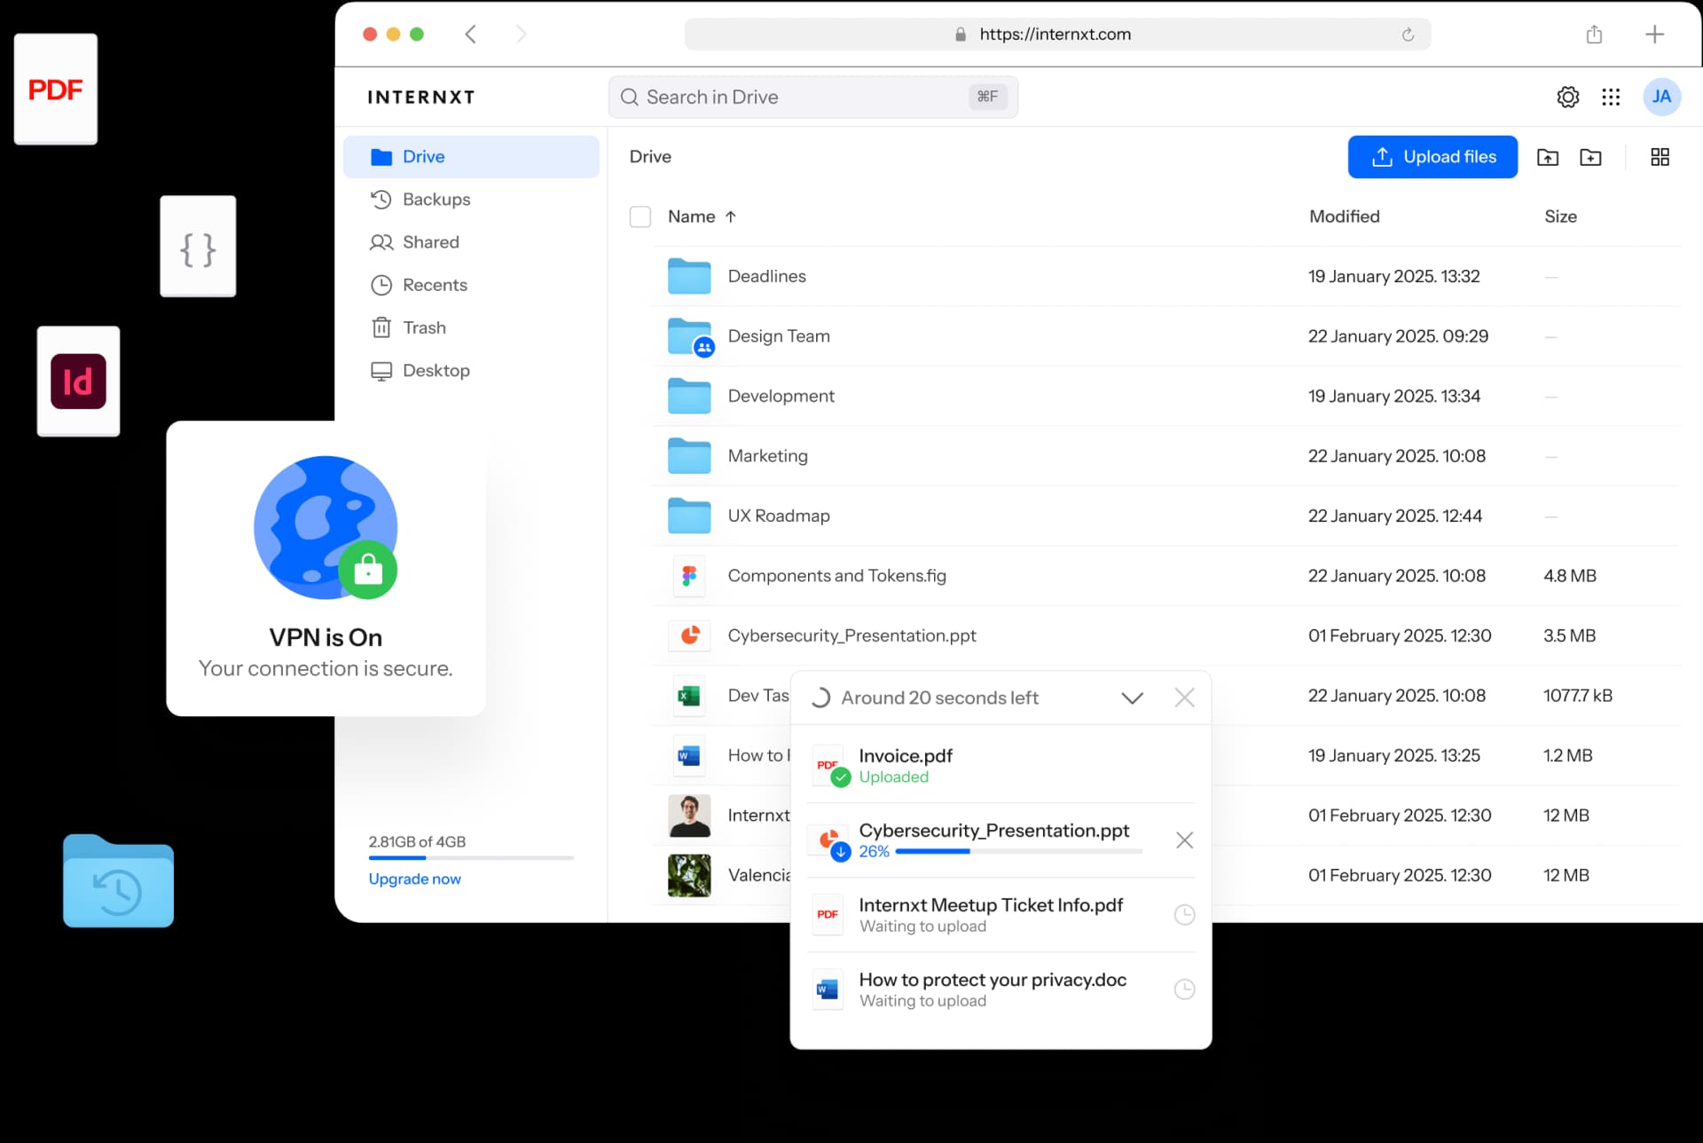Reverse the Name sort order arrow
This screenshot has width=1703, height=1143.
click(x=731, y=217)
